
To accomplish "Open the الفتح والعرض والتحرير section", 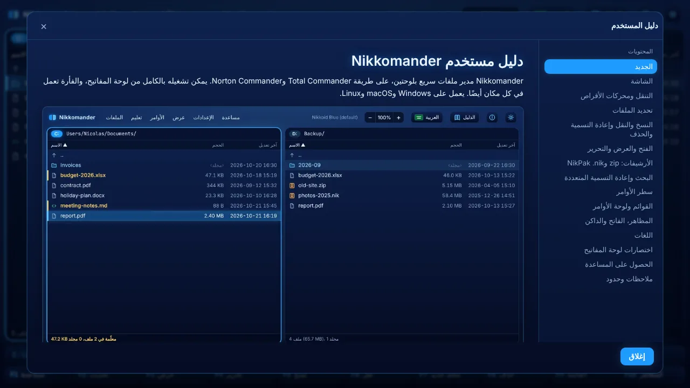I will 601,149.
